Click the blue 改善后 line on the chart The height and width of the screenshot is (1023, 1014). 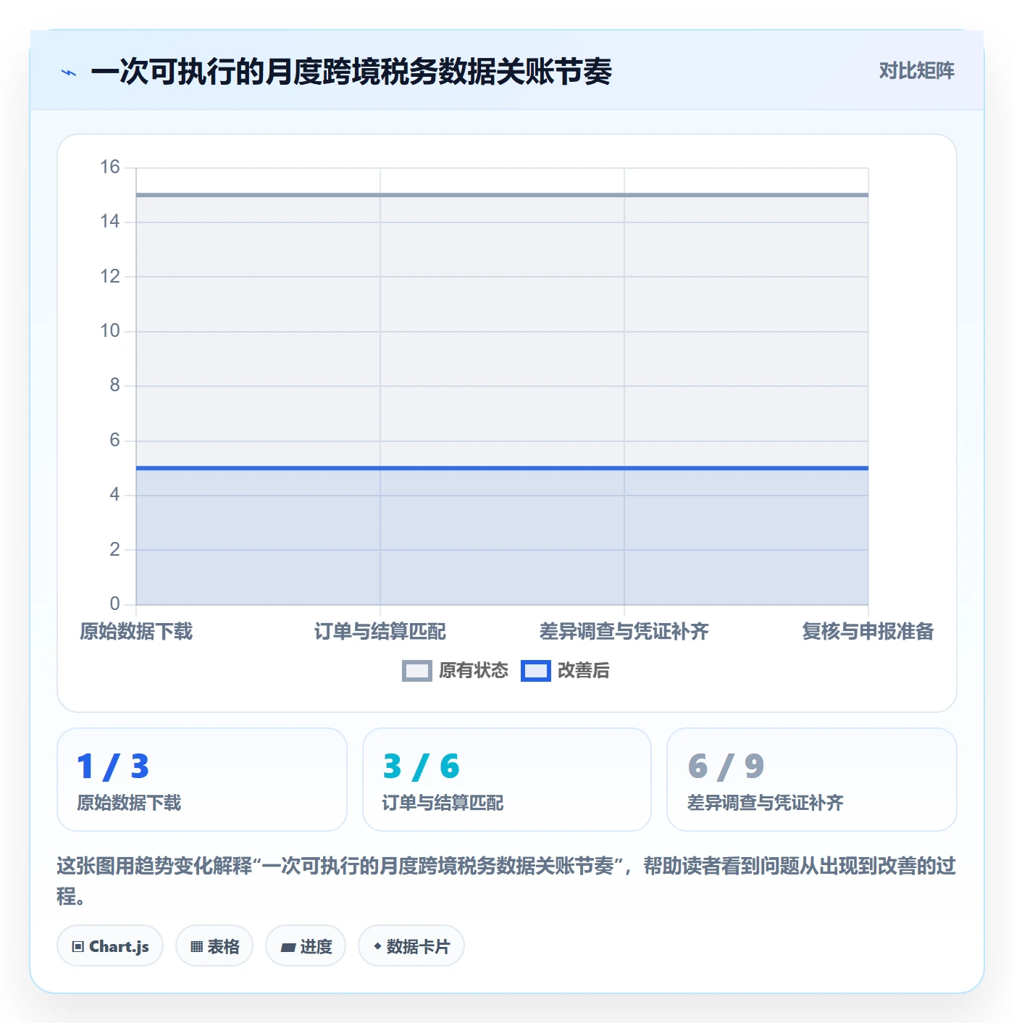point(502,468)
